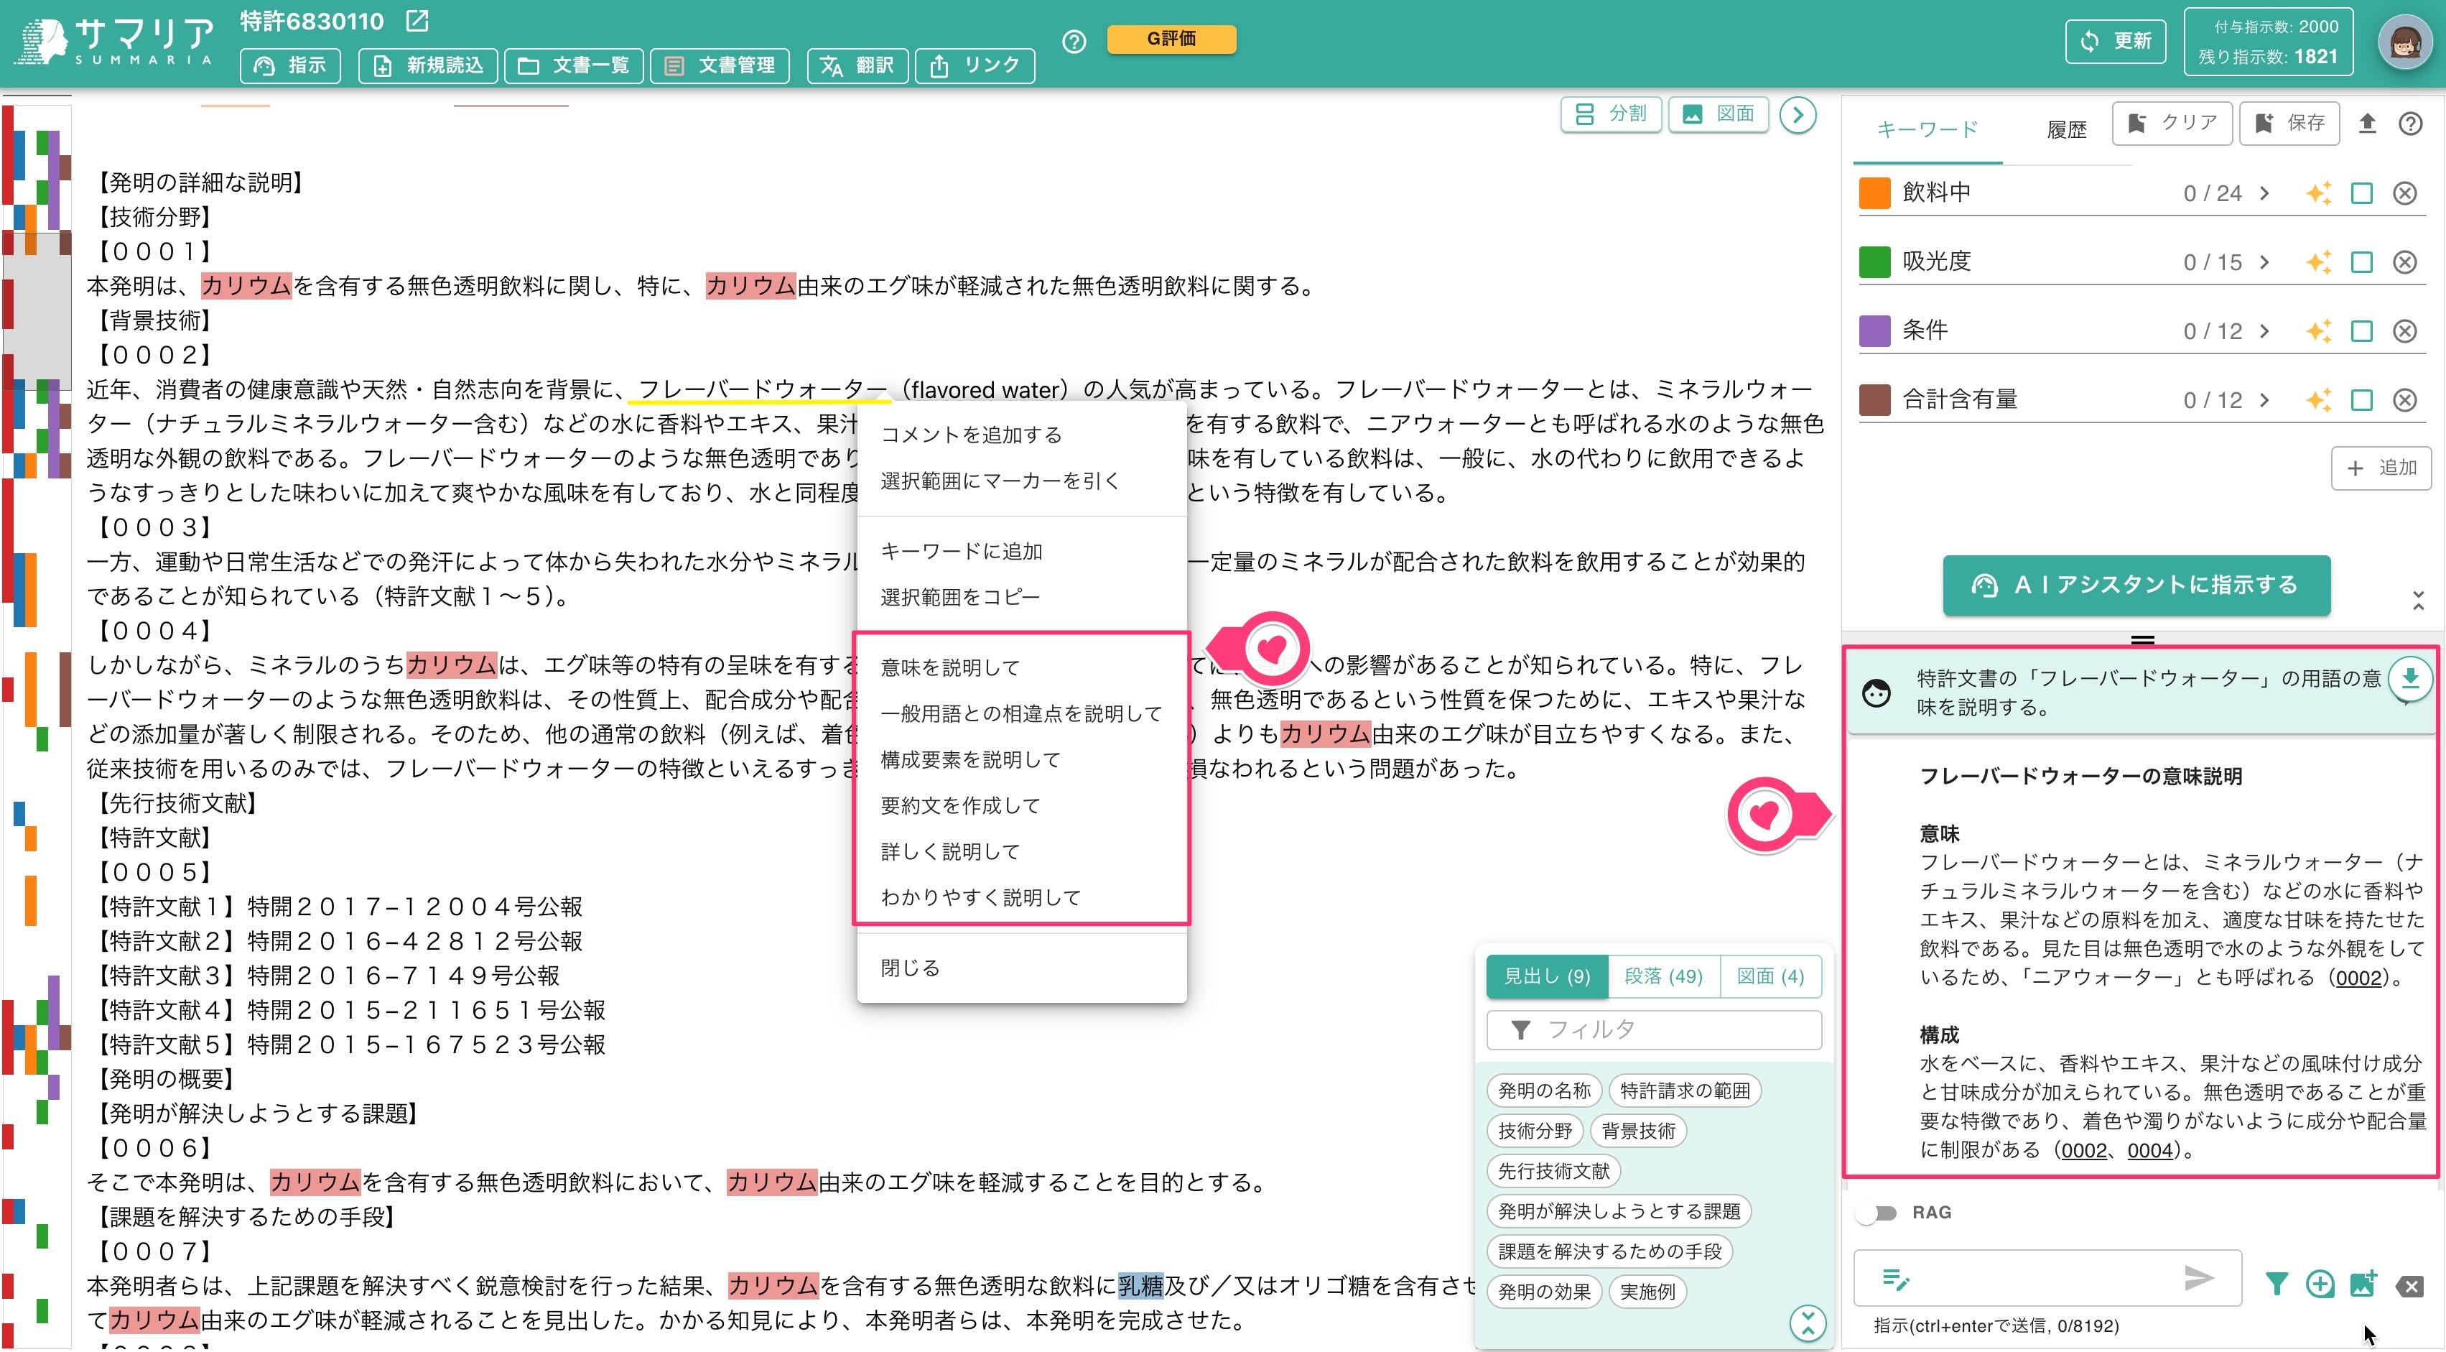Expand 条件 keyword hits chevron
This screenshot has height=1352, width=2446.
(2264, 332)
